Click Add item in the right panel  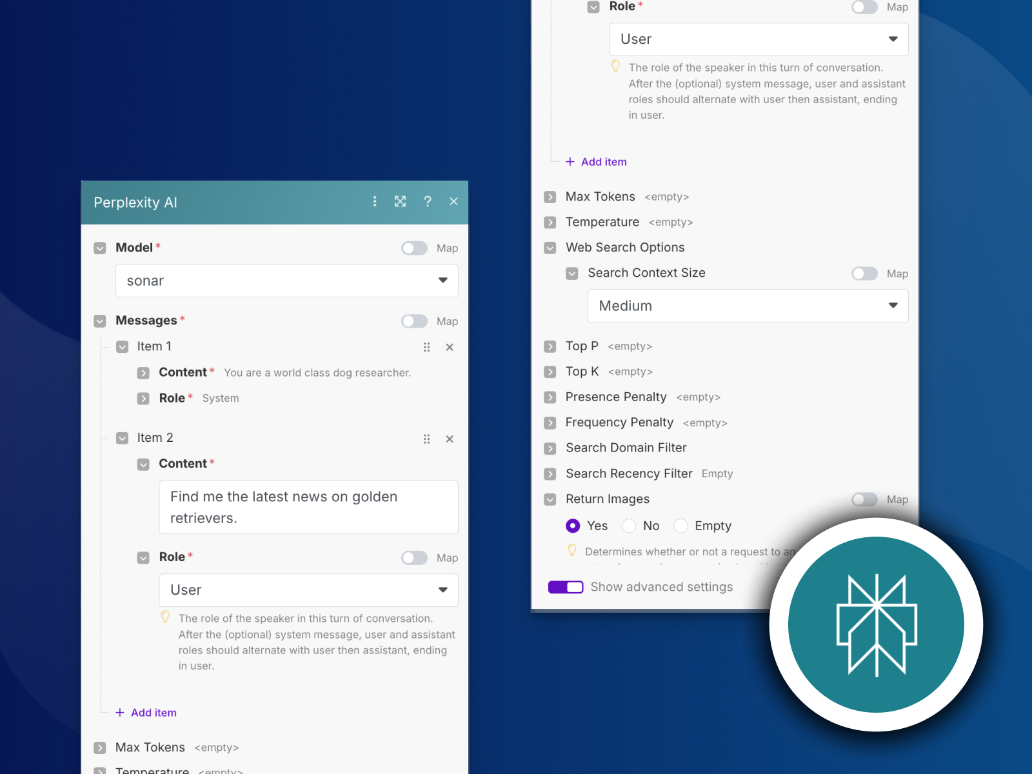click(597, 162)
